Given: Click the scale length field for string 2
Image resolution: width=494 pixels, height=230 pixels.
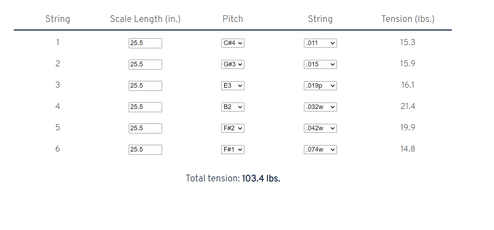Looking at the screenshot, I should pos(145,65).
